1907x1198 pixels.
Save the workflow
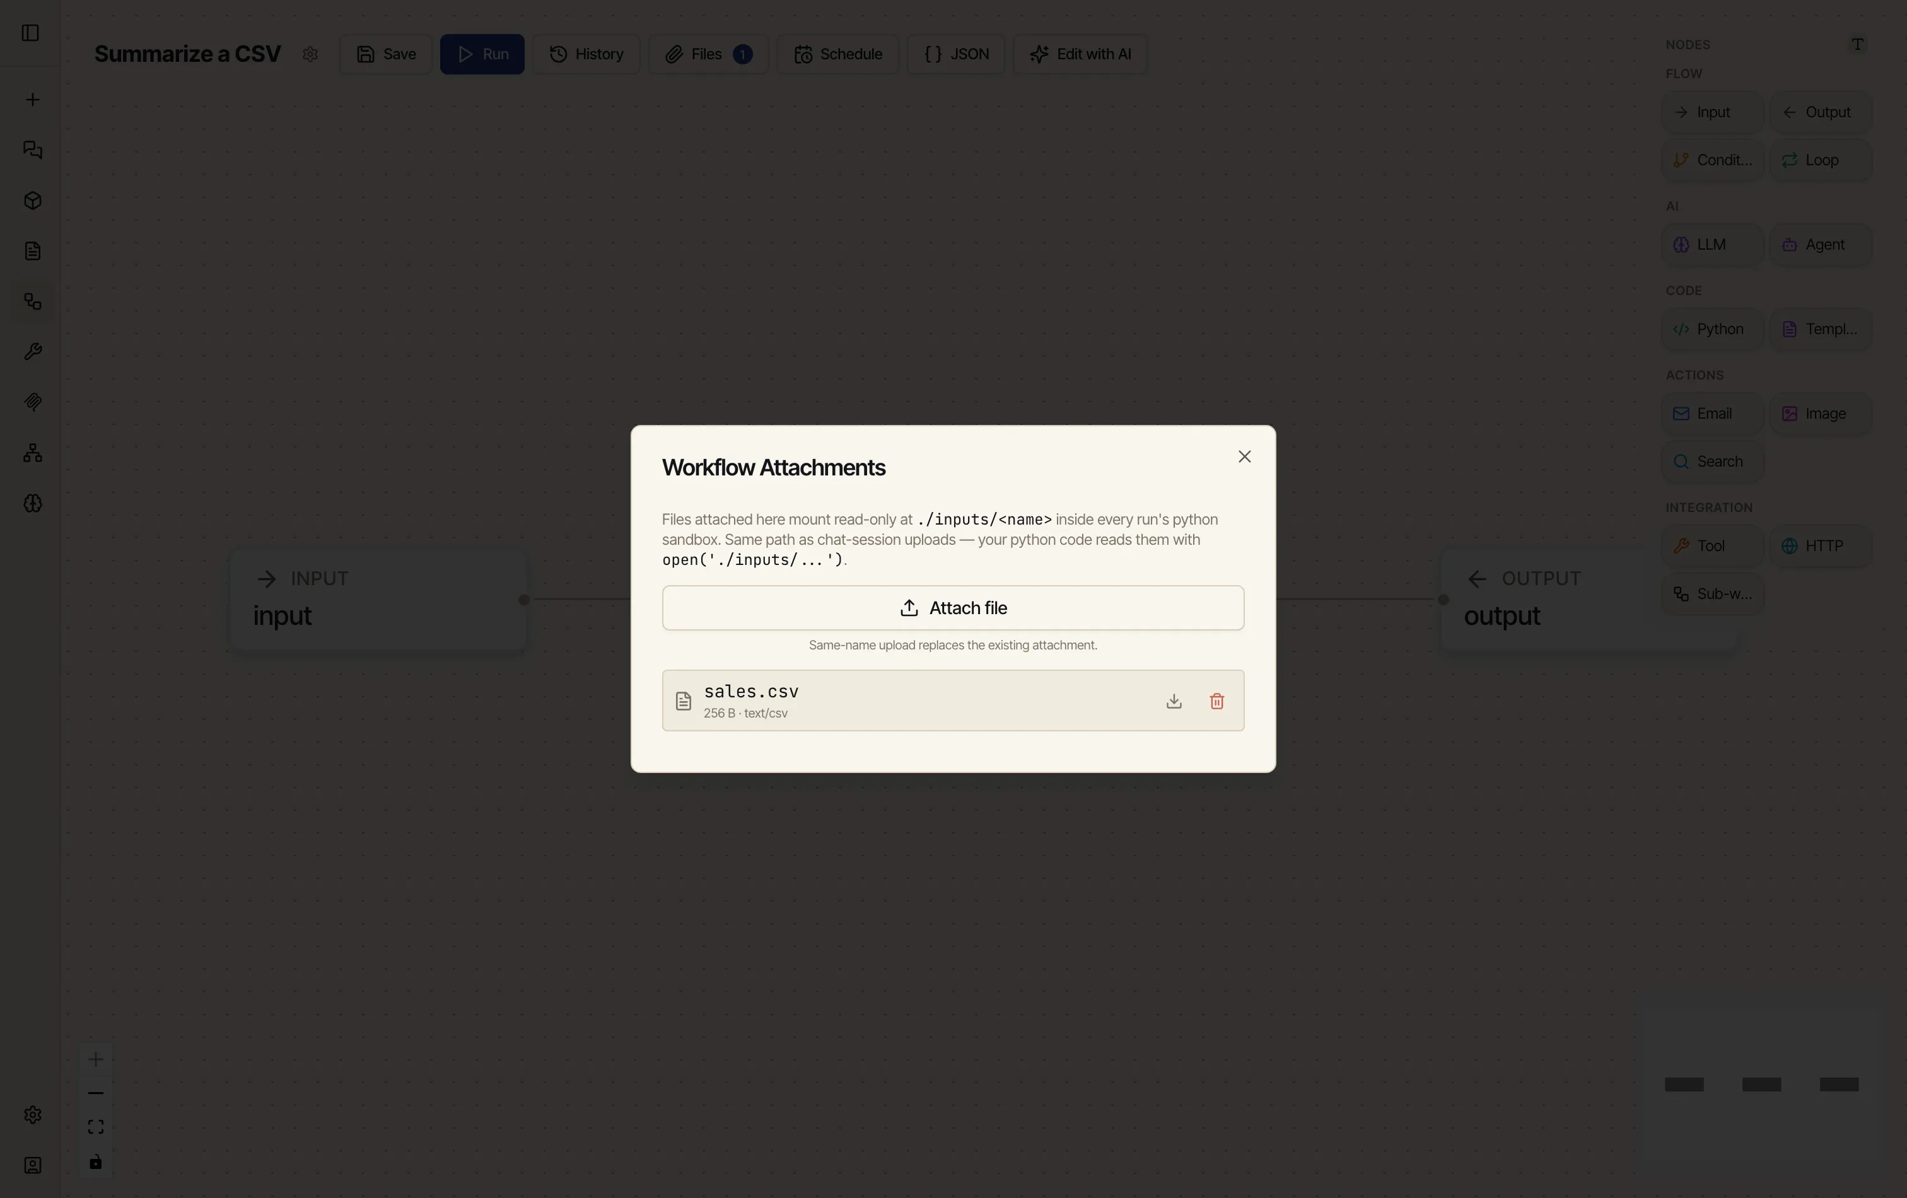[386, 54]
